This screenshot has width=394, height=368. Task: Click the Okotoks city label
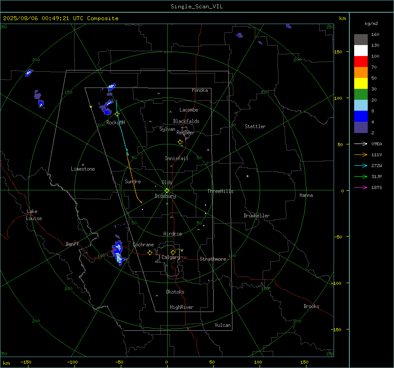point(175,292)
